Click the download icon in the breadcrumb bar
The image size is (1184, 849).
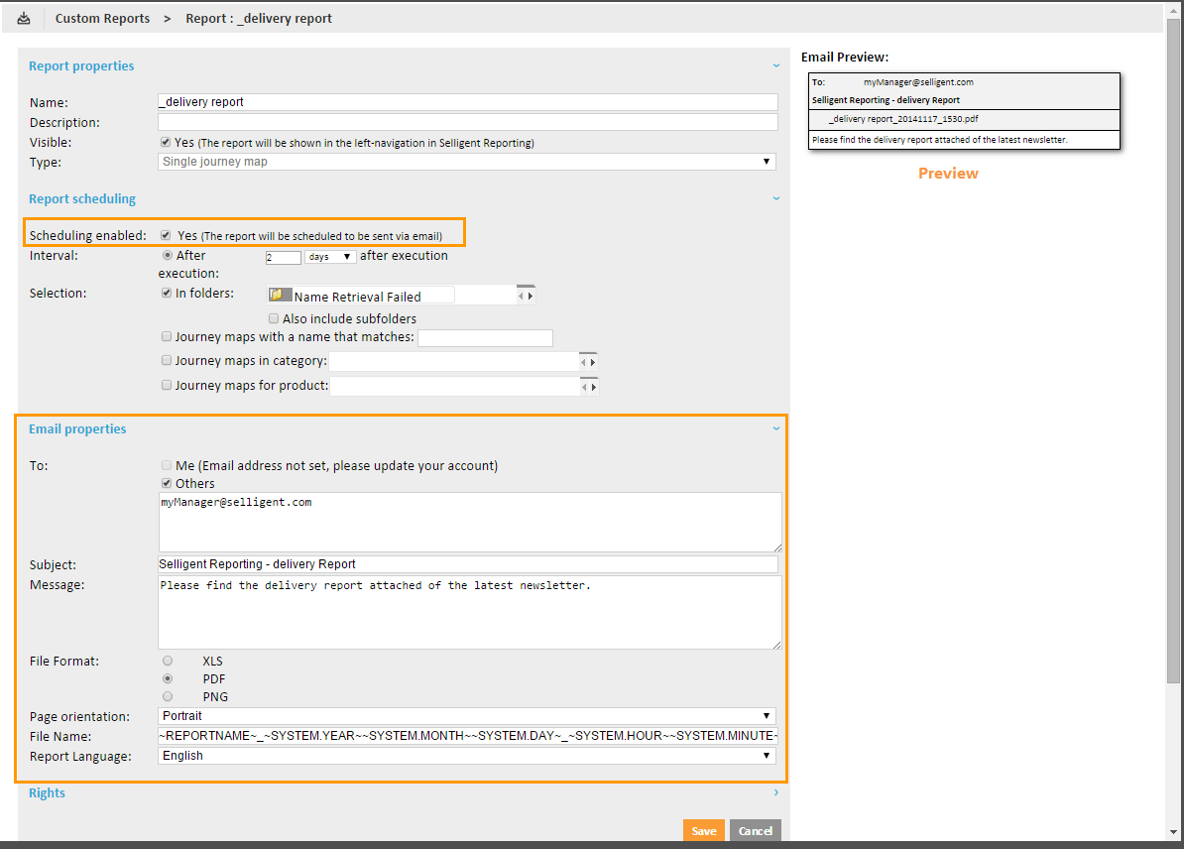click(24, 18)
